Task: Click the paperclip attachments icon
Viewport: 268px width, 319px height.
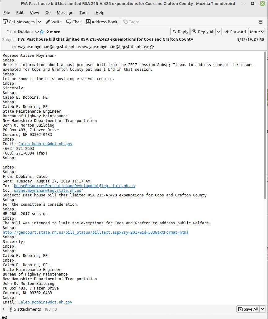Action: (x=11, y=309)
